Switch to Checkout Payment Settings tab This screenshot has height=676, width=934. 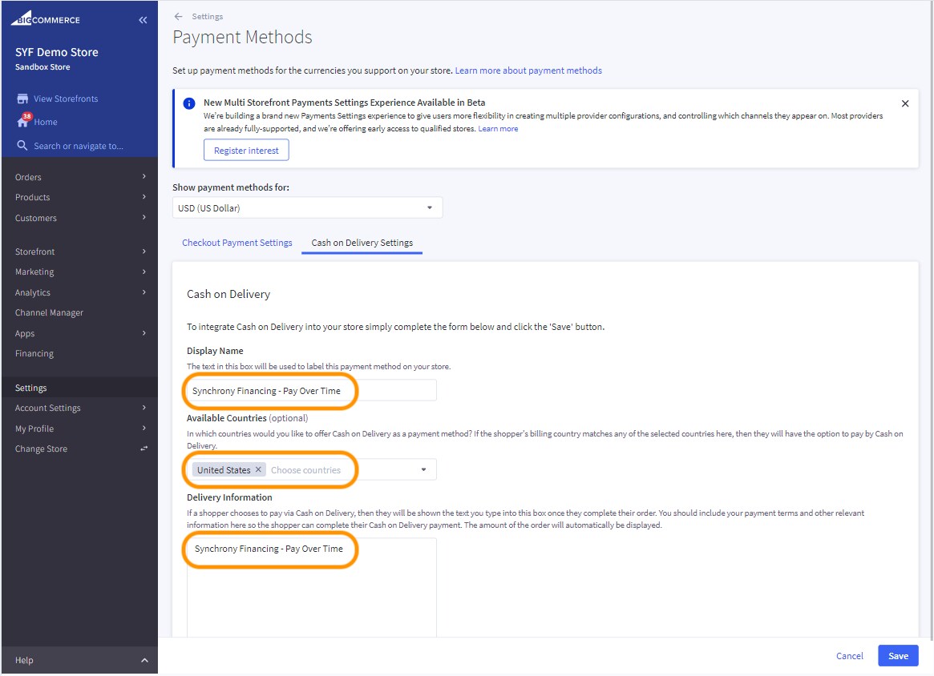point(237,243)
